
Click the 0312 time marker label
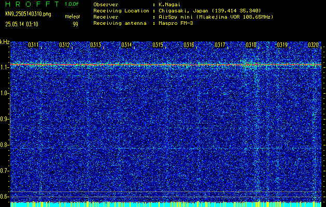pos(64,45)
